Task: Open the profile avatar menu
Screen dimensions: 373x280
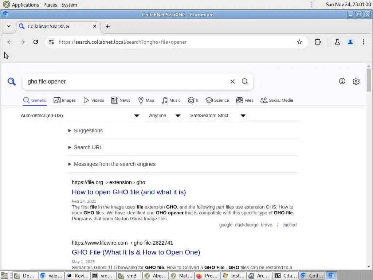Action: (350, 42)
